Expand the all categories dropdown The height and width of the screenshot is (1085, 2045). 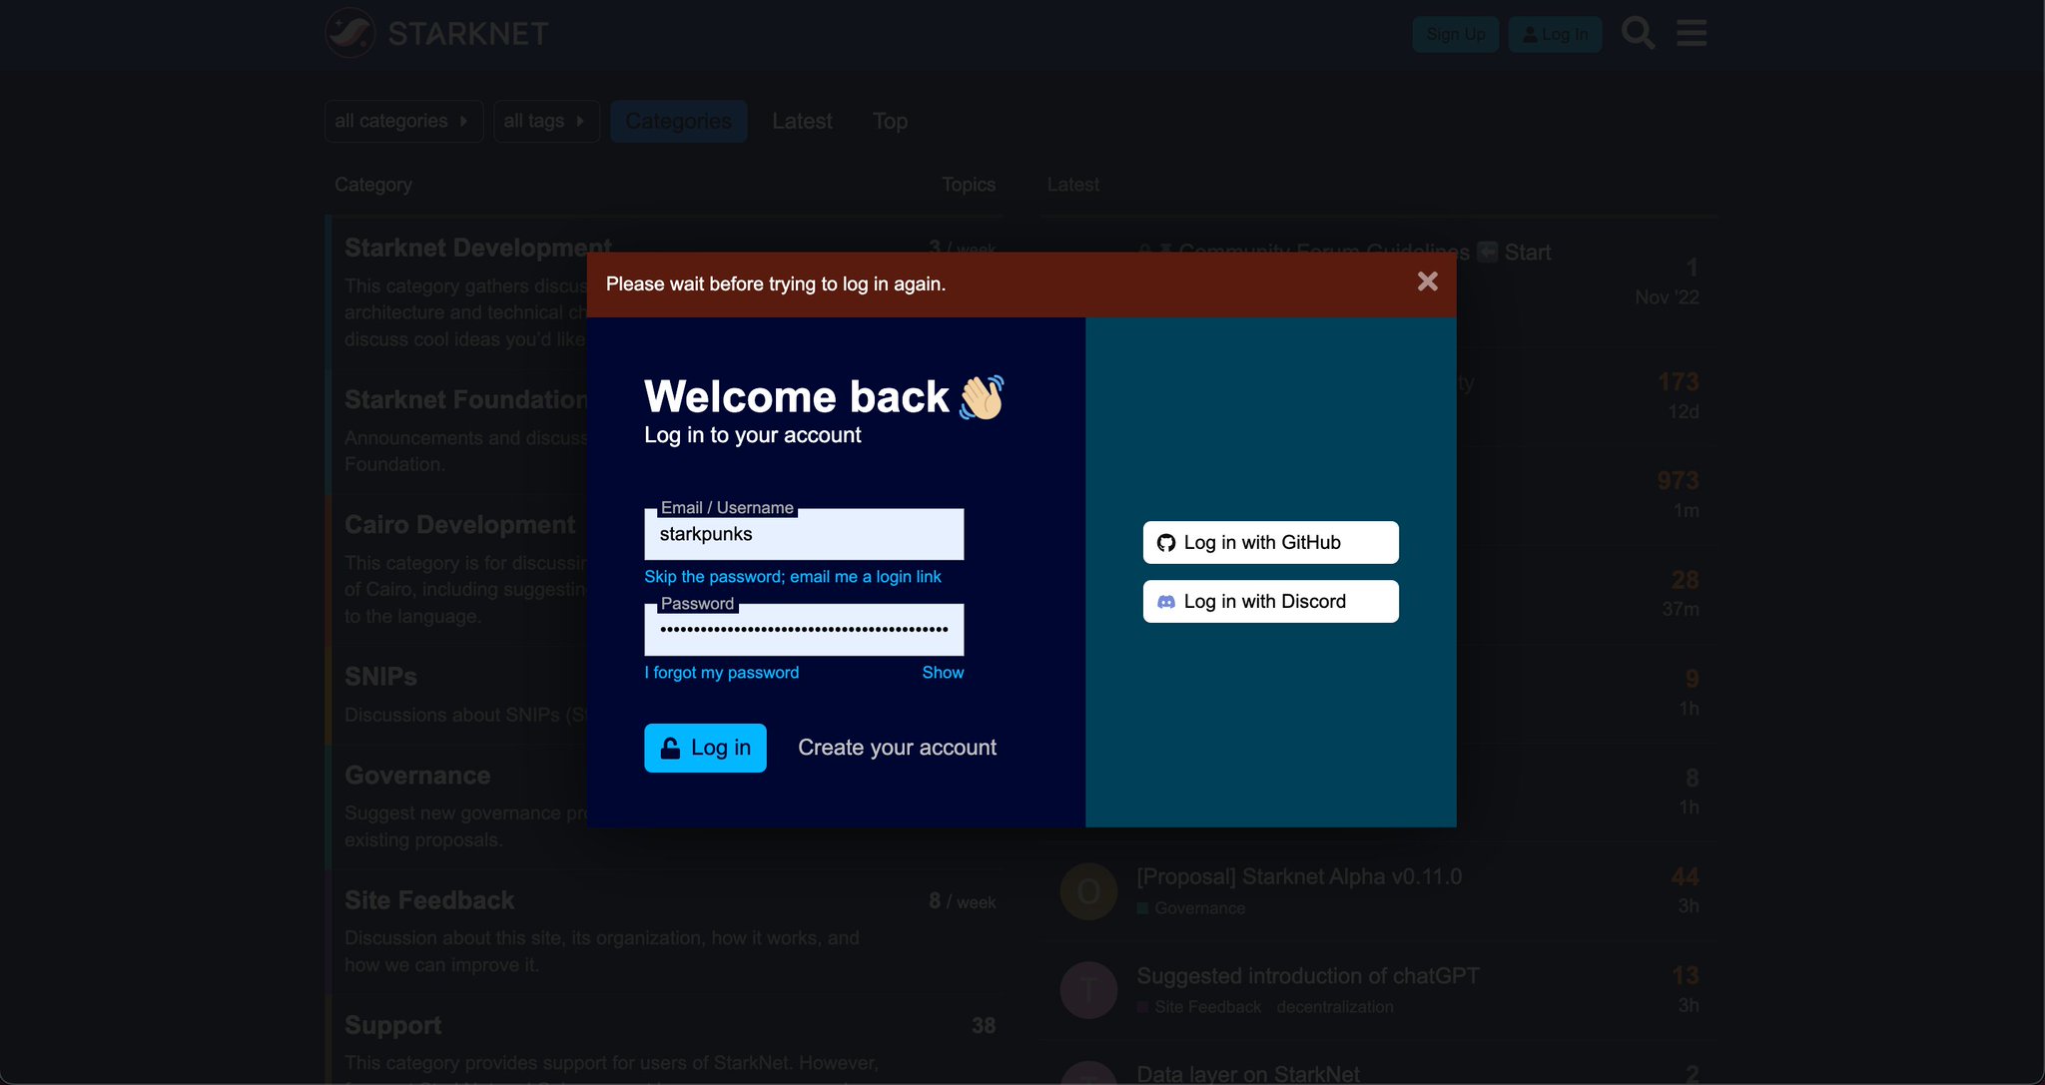pos(403,121)
